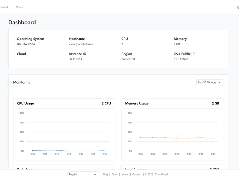Select the 13:05 point on Memory Usage chart
This screenshot has height=179, width=239.
pos(152,138)
